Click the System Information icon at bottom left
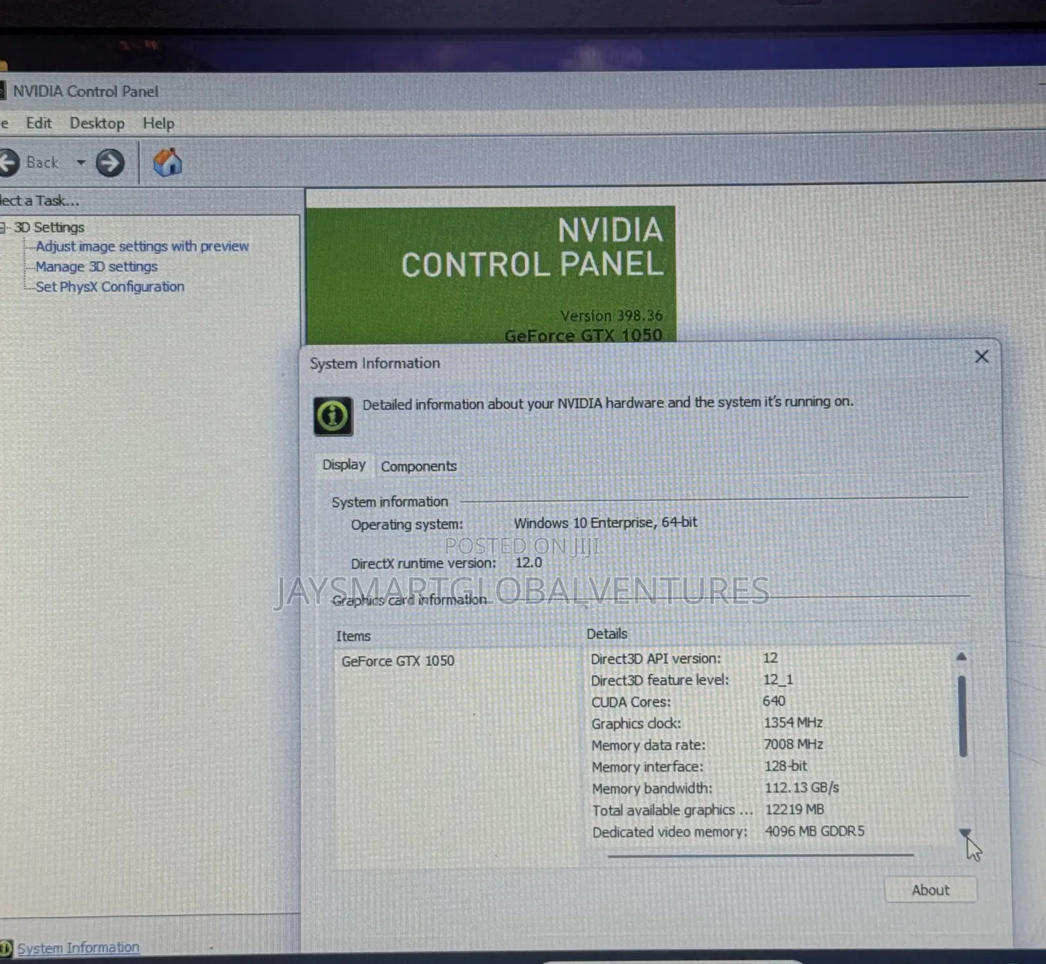The width and height of the screenshot is (1046, 964). pyautogui.click(x=6, y=948)
